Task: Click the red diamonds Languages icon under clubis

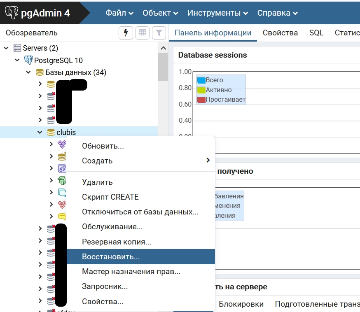Action: (x=62, y=204)
